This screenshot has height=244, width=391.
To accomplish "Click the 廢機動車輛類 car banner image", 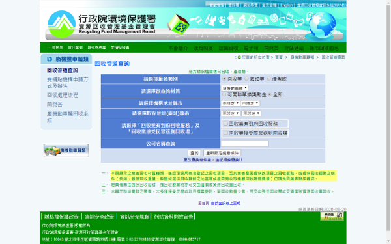I will point(66,150).
